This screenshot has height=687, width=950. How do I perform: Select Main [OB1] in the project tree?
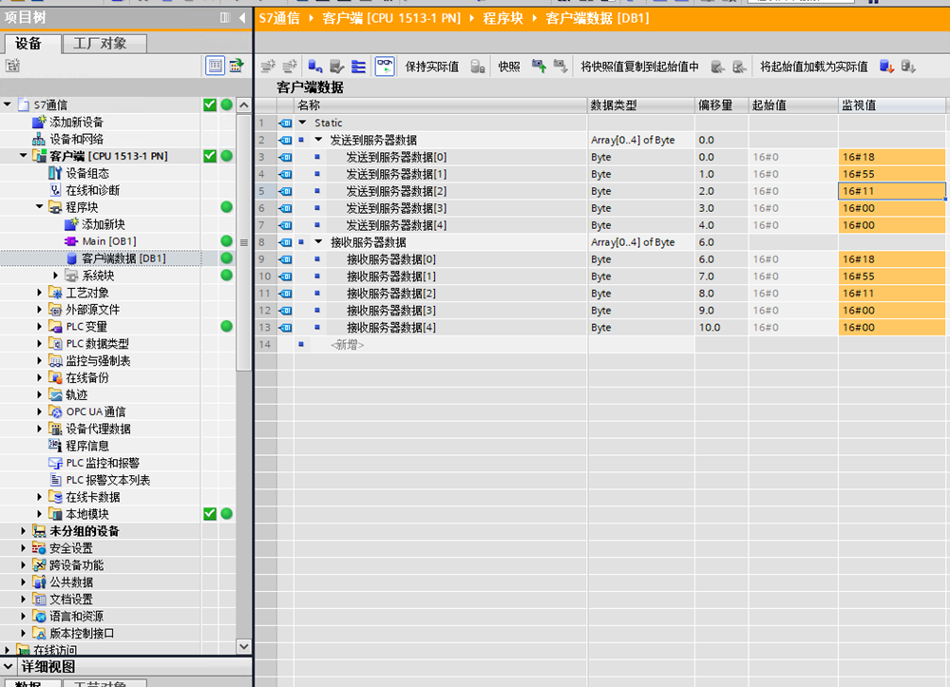point(108,241)
